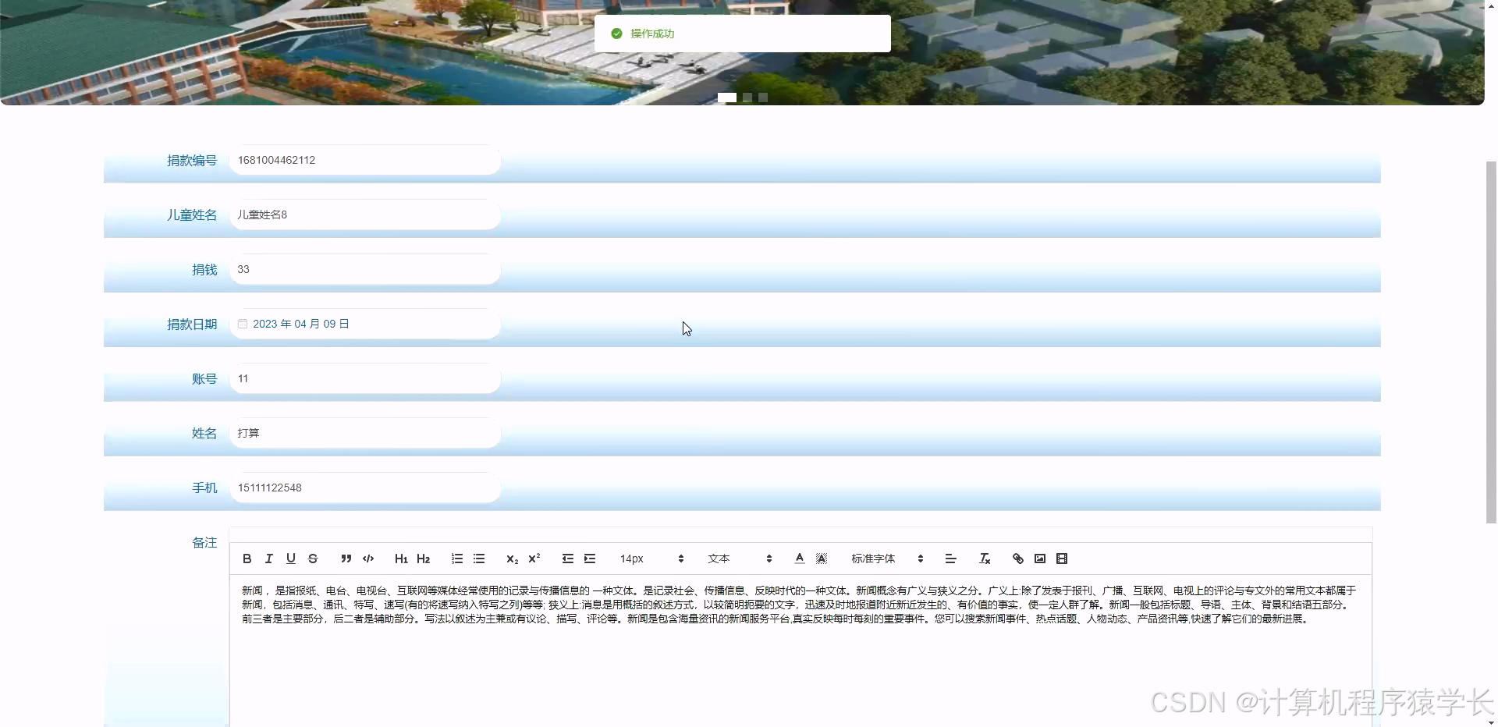Open the text alignment option
Image resolution: width=1498 pixels, height=727 pixels.
(x=950, y=559)
